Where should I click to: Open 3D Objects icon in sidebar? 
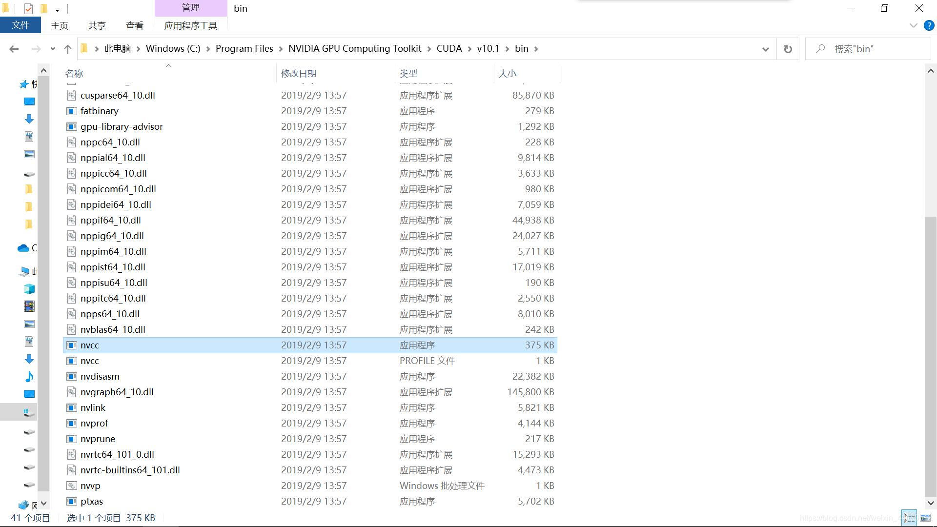29,289
